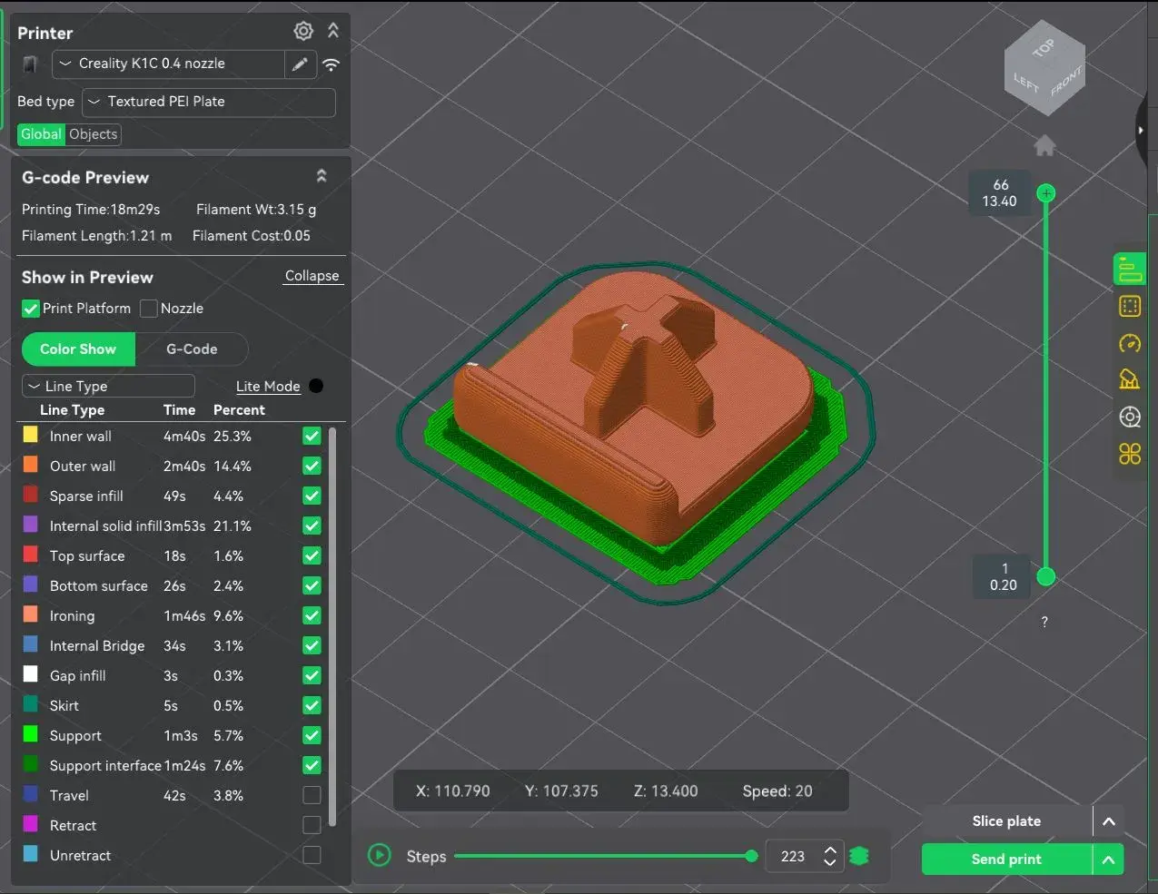Click the Support green color swatch
Screen dimensions: 1158x894
pyautogui.click(x=31, y=735)
